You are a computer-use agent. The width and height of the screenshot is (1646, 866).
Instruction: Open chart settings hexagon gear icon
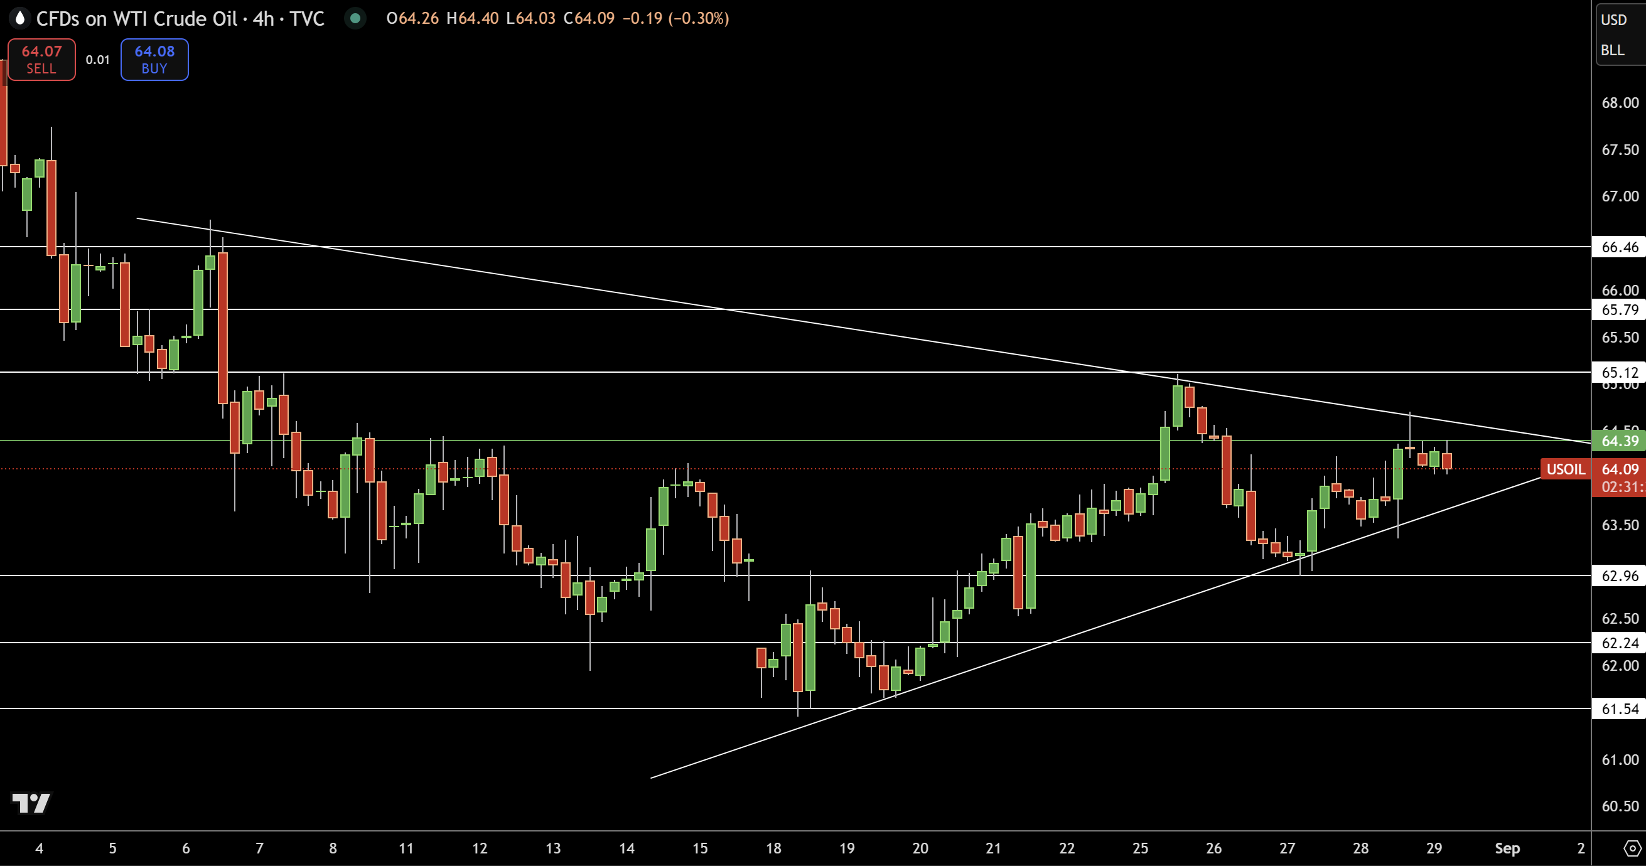[x=1632, y=849]
